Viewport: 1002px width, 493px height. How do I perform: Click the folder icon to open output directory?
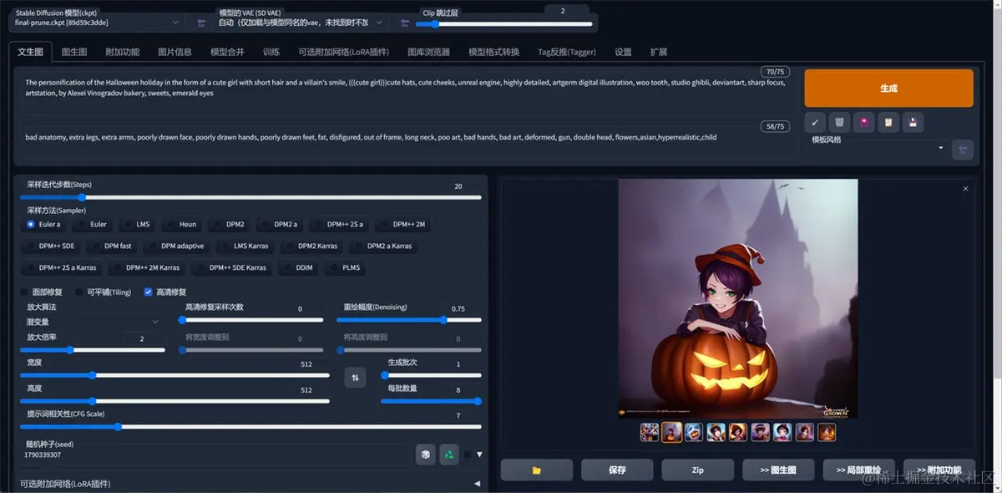536,470
